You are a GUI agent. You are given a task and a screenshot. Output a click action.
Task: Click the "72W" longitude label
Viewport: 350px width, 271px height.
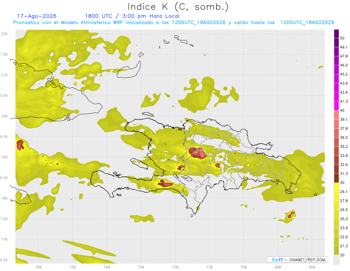[175, 267]
